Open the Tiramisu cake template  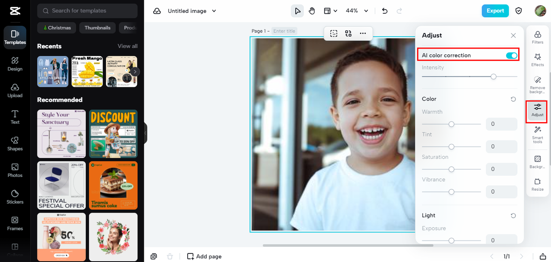[x=113, y=186]
